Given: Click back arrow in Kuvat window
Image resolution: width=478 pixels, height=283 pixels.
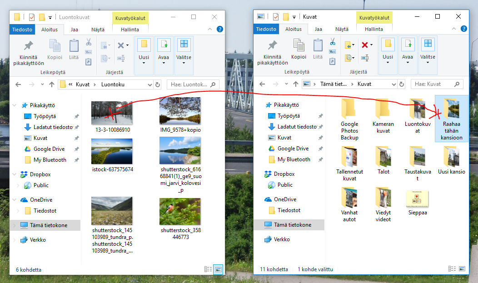Looking at the screenshot, I should click(x=262, y=84).
